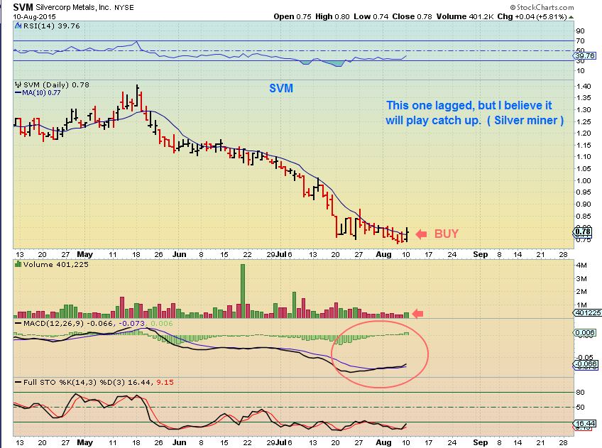
Task: Click the '1.40' price axis label
Action: pos(584,87)
